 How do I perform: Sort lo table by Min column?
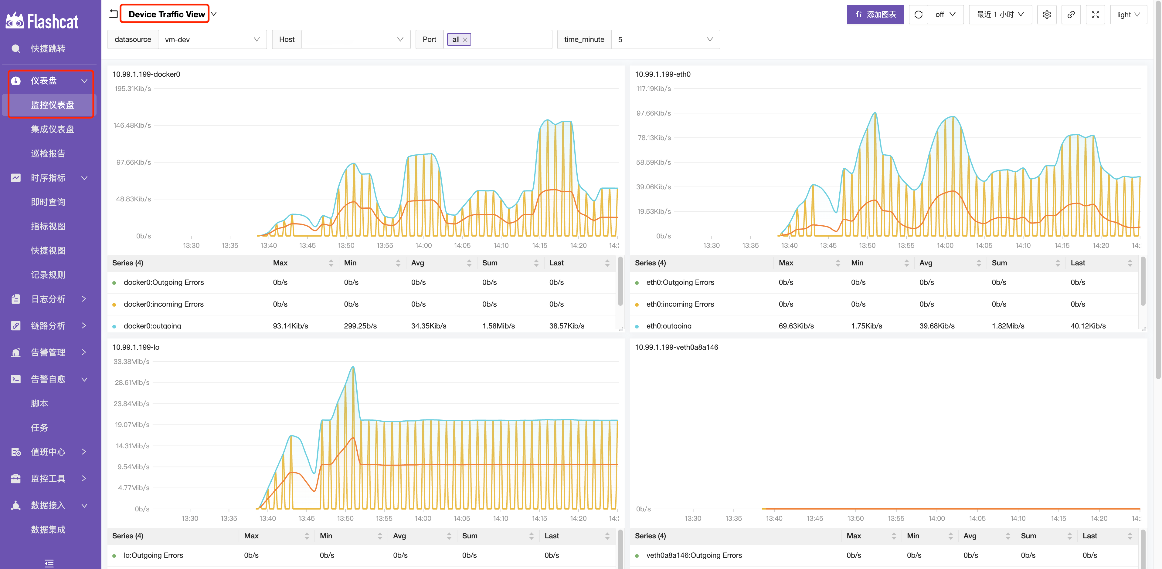380,536
